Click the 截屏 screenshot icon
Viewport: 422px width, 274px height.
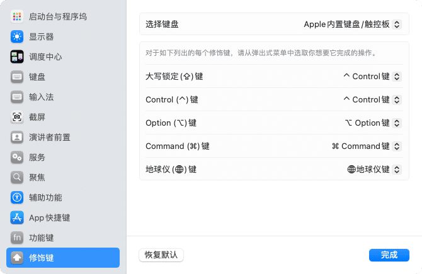17,117
